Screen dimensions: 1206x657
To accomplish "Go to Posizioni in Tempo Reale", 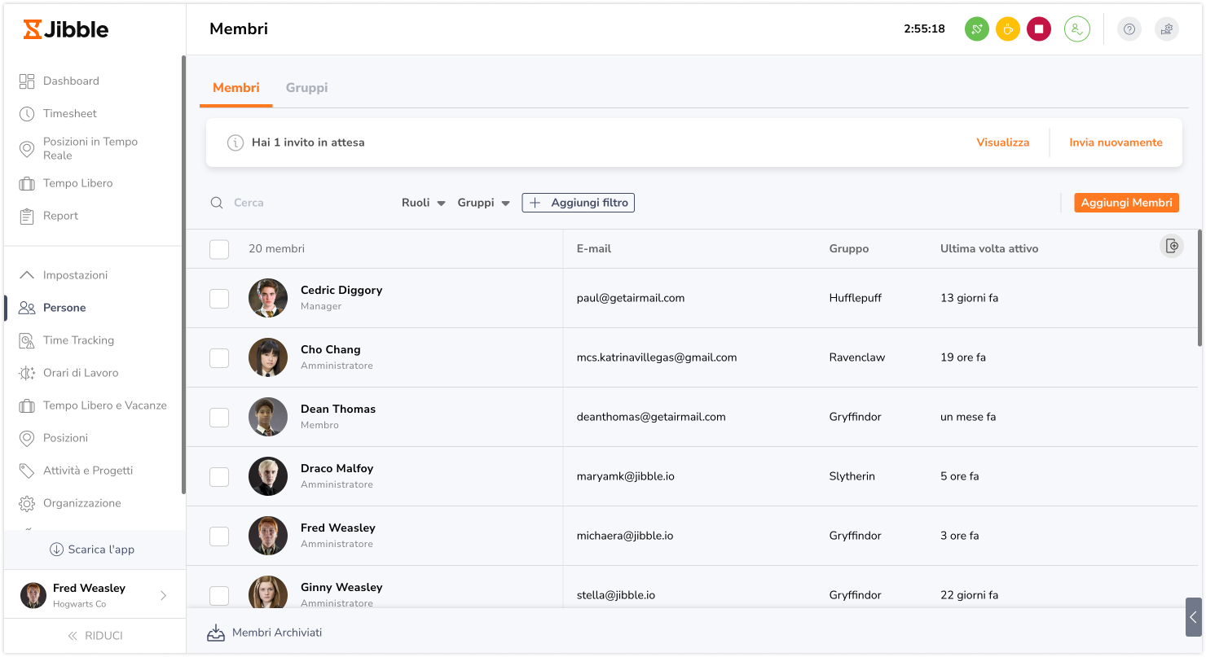I will [x=90, y=148].
